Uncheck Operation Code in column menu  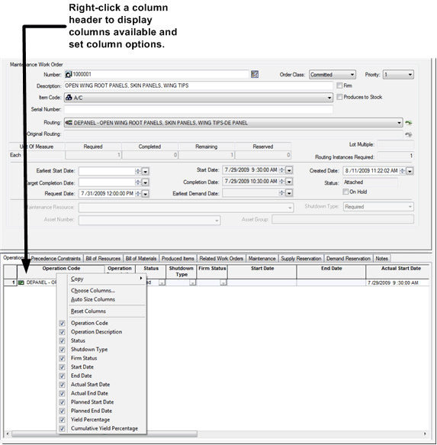62,323
